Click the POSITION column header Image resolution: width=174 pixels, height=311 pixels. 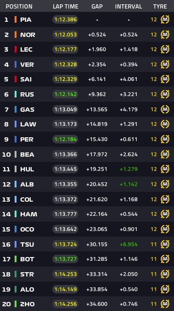[x=19, y=7]
